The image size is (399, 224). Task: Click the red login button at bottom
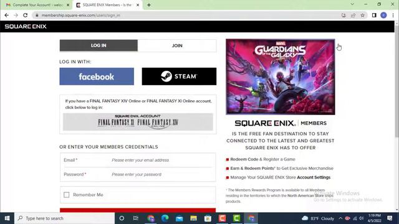138,210
